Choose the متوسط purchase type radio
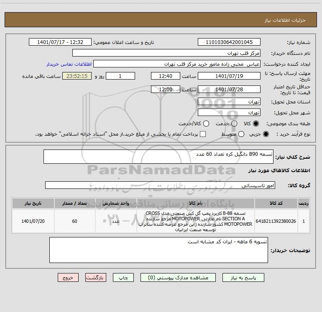 click(241, 134)
